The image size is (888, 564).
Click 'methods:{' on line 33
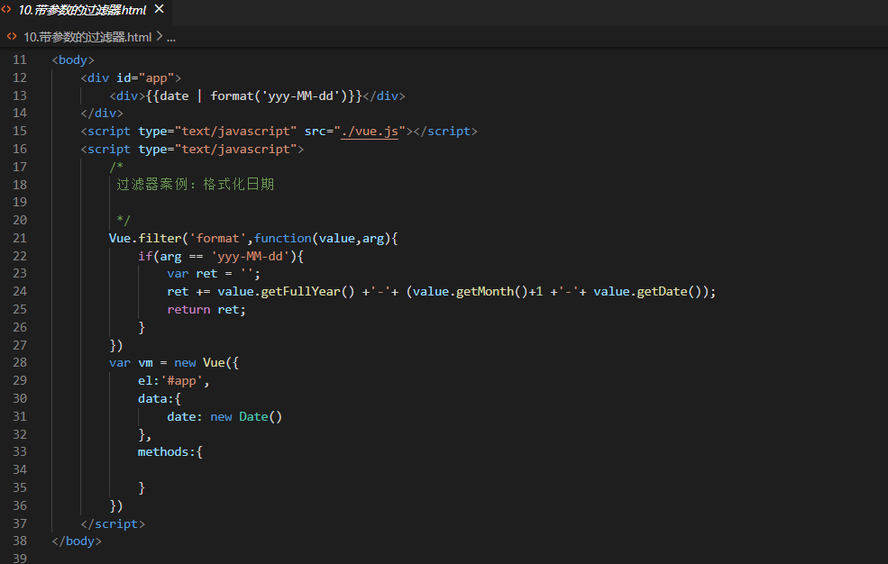(170, 452)
